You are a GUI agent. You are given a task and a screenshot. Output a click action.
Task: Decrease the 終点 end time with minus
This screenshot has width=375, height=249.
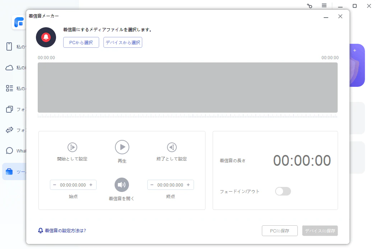coord(152,185)
